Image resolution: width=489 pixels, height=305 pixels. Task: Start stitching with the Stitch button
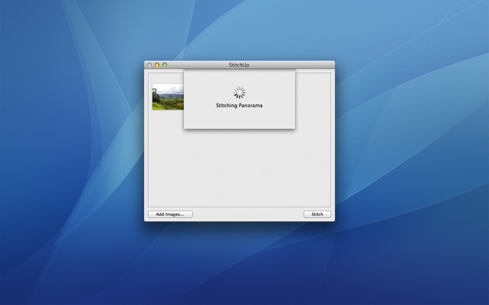coord(317,214)
